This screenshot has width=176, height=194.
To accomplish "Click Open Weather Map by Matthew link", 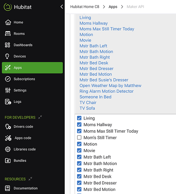I will click(x=110, y=86).
